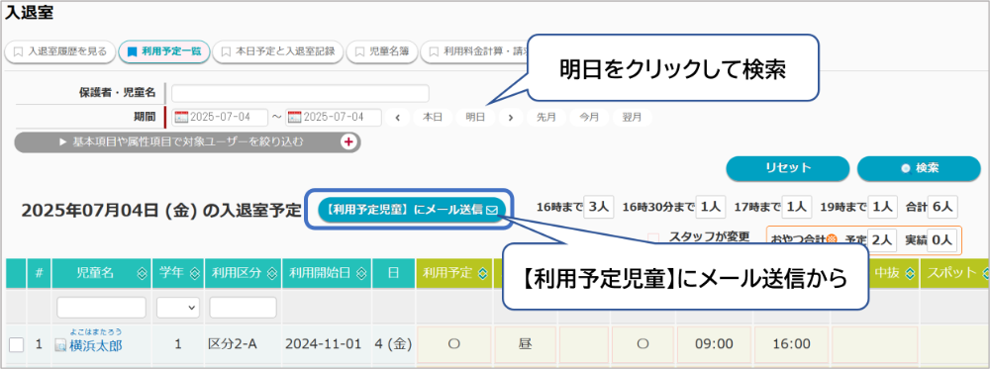Click the end date field after the tilde

334,118
